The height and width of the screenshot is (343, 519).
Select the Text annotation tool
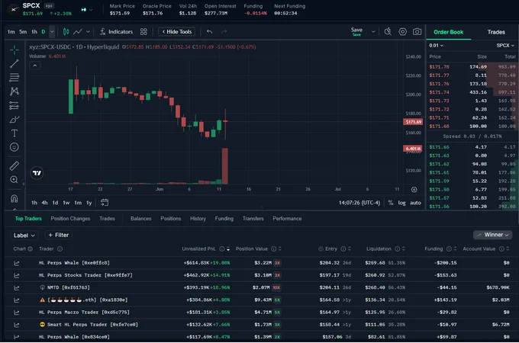click(x=15, y=133)
